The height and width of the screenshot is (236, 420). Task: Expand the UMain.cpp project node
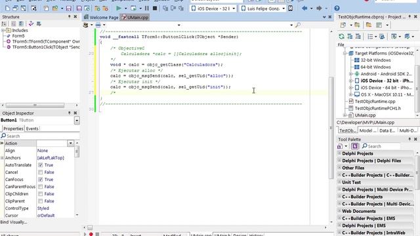click(345, 115)
